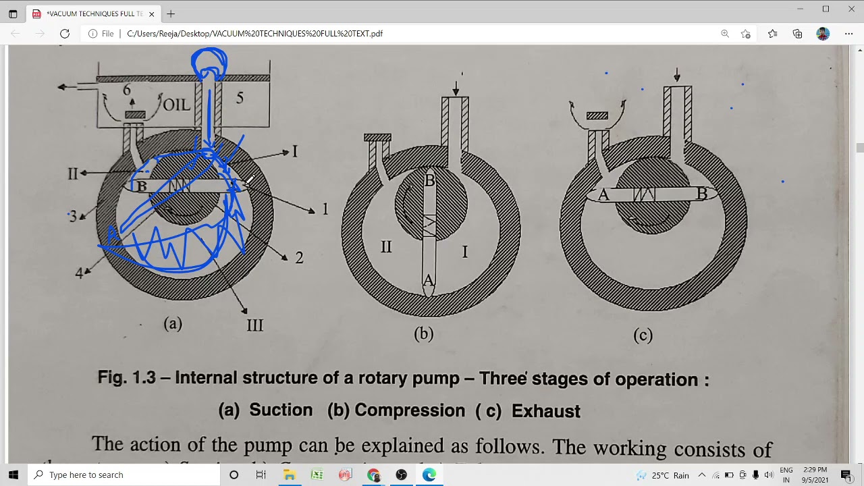Add this page to favorites
Viewport: 864px width, 486px height.
746,34
